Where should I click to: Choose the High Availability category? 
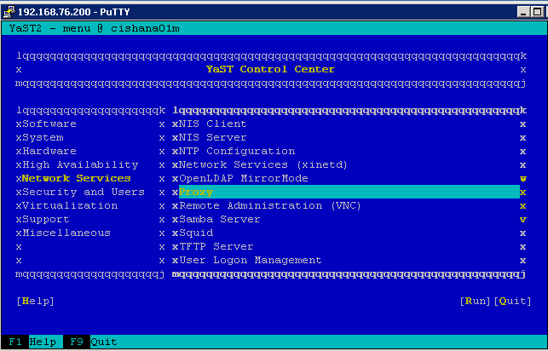80,164
